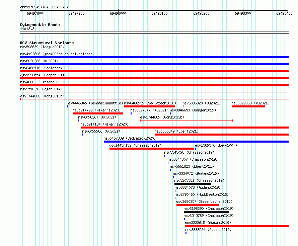Image resolution: width=298 pixels, height=246 pixels.
Task: Select nsv2790460 (Huddleston2016) label
Action: (x=202, y=194)
